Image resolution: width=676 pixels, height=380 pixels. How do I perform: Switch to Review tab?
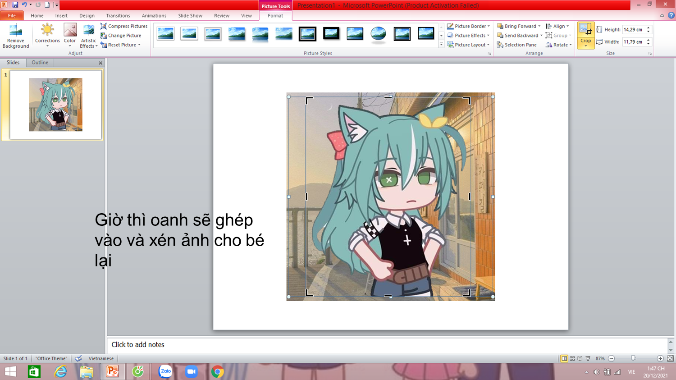[x=222, y=16]
